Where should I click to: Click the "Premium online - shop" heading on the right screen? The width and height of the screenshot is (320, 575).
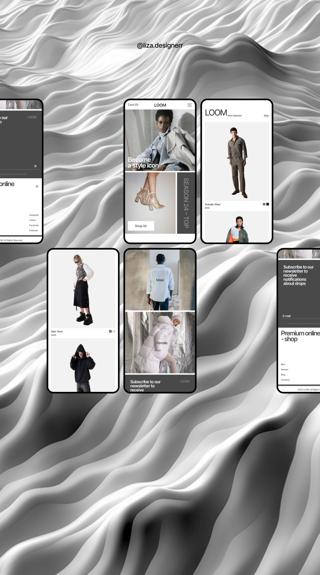point(300,336)
